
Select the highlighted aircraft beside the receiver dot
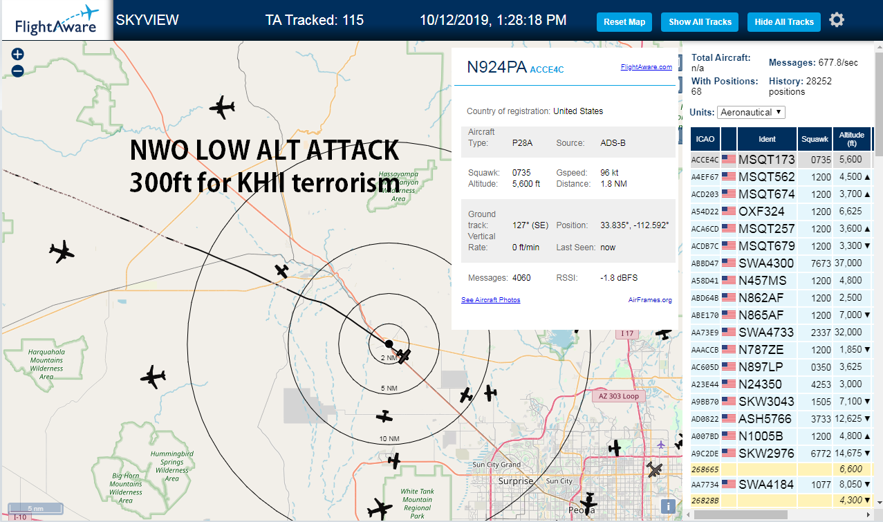[405, 355]
